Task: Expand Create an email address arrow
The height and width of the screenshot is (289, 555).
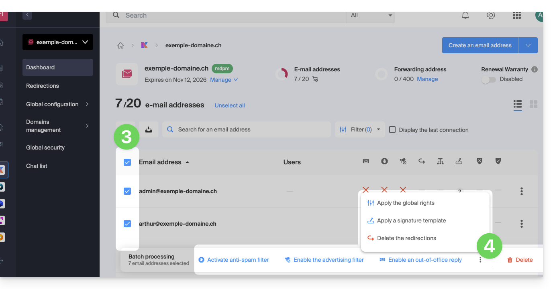Action: (x=528, y=45)
